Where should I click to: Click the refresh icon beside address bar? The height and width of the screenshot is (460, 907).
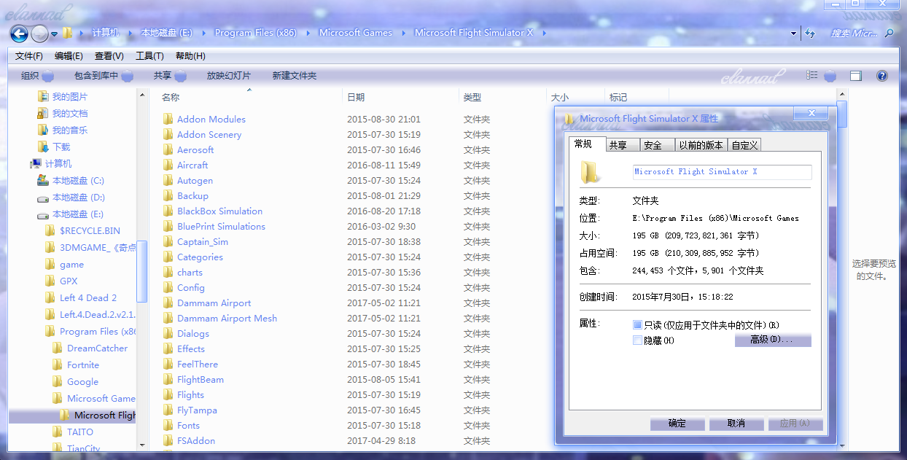tap(809, 34)
